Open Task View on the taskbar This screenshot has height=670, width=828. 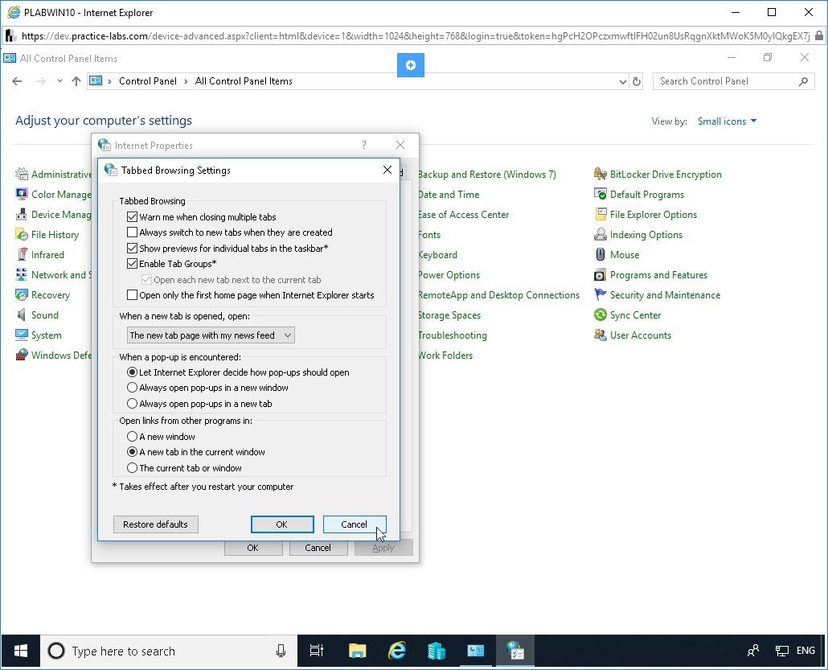(316, 651)
